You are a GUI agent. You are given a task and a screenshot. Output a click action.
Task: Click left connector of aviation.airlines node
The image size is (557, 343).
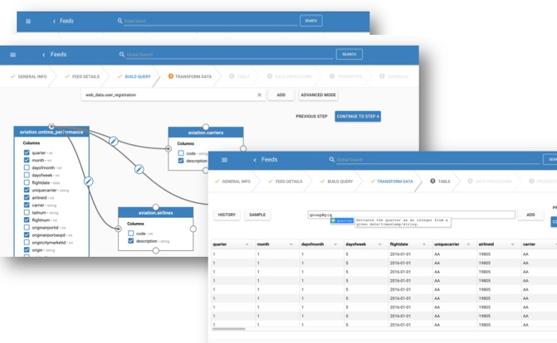(119, 229)
